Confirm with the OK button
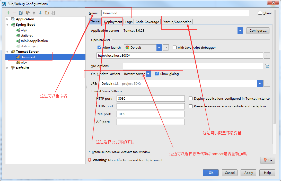The height and width of the screenshot is (181, 281). click(x=211, y=173)
